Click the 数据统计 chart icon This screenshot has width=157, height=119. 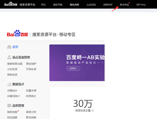9,84
